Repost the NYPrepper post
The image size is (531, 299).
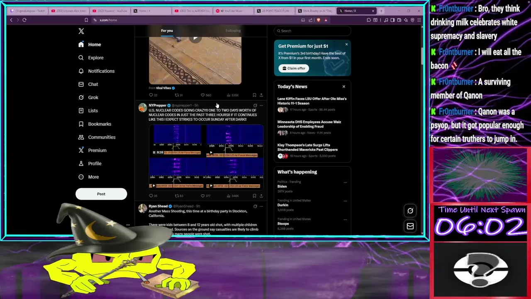[178, 196]
